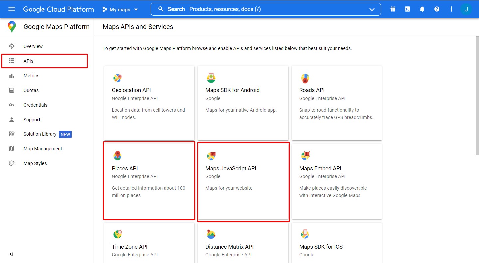Click the Quotas sidebar icon
Screen dimensions: 479x263
12,90
